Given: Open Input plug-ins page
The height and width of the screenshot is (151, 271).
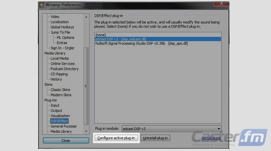Looking at the screenshot, I should coord(55,105).
